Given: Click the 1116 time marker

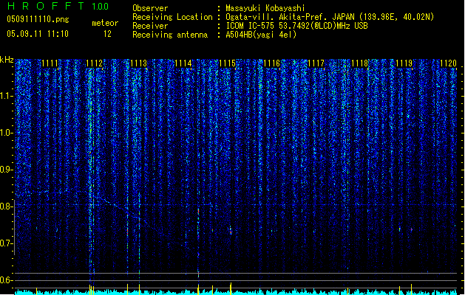Looking at the screenshot, I should [271, 63].
